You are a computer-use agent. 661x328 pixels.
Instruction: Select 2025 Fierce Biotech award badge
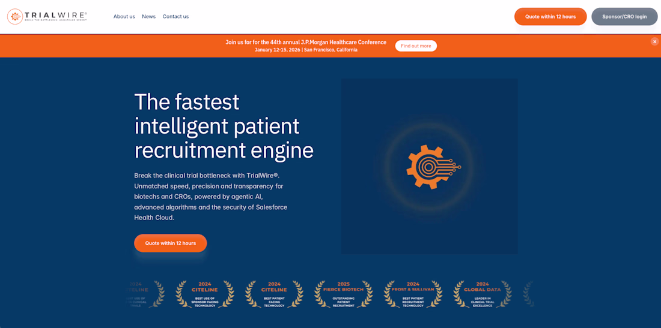(x=344, y=294)
